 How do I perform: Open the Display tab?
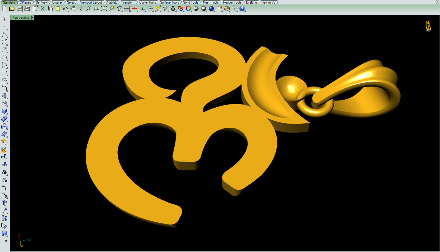tap(57, 2)
